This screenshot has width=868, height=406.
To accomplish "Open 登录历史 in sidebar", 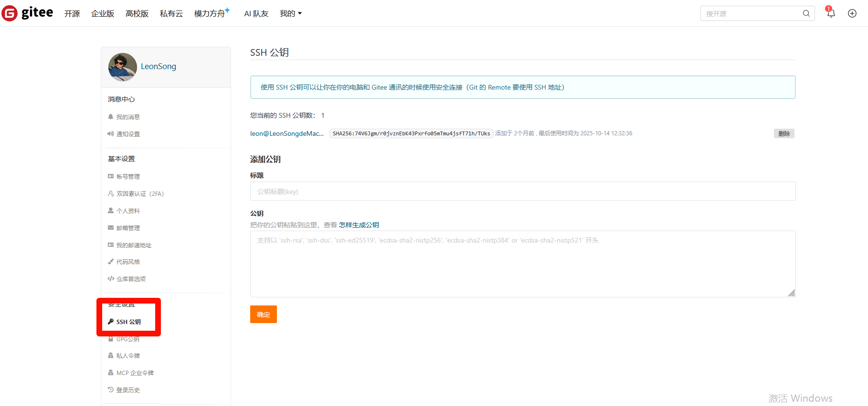I will tap(128, 390).
